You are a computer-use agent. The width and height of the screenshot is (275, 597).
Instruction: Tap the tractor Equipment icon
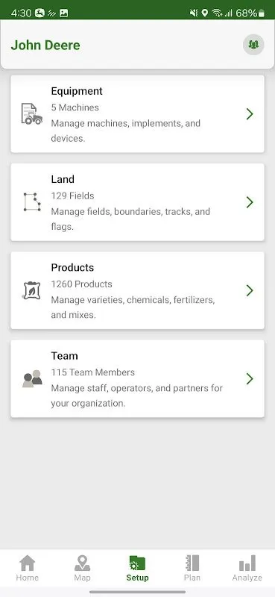31,114
